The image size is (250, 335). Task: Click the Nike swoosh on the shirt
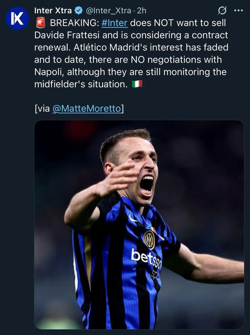point(133,219)
